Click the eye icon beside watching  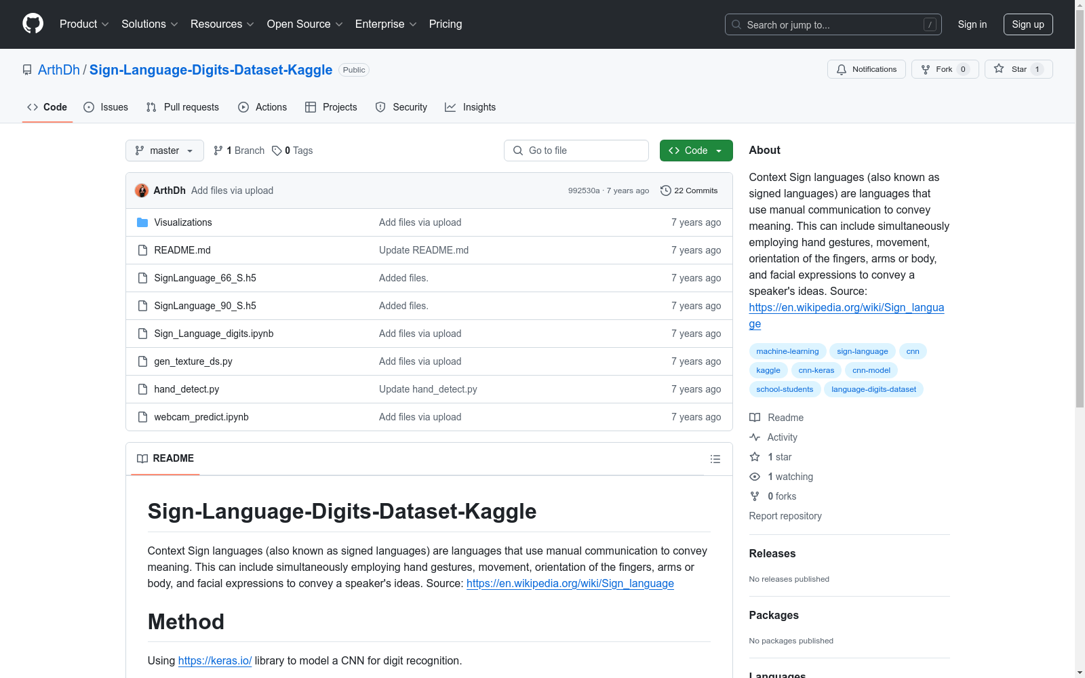click(755, 477)
